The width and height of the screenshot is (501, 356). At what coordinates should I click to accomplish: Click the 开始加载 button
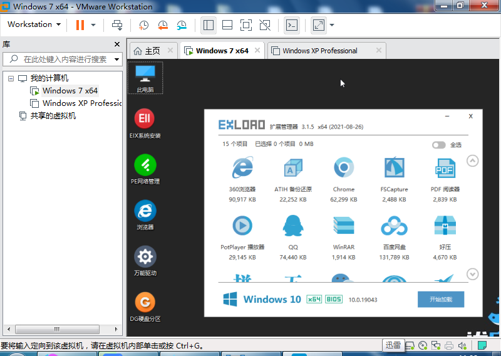pyautogui.click(x=441, y=300)
